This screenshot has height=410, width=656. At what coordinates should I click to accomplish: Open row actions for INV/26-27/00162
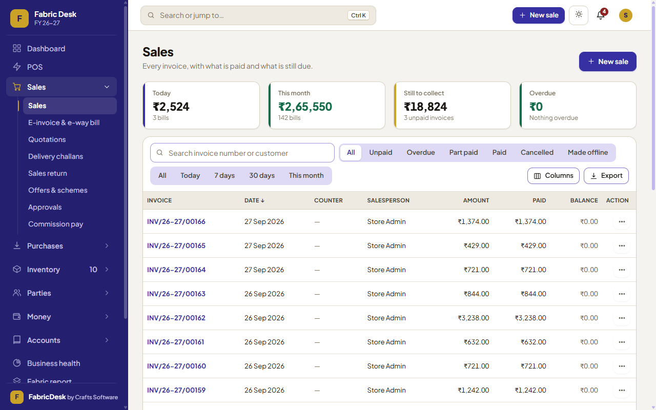click(622, 318)
